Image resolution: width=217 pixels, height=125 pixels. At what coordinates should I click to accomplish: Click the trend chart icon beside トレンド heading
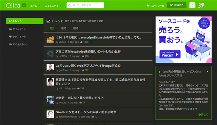pyautogui.click(x=48, y=21)
